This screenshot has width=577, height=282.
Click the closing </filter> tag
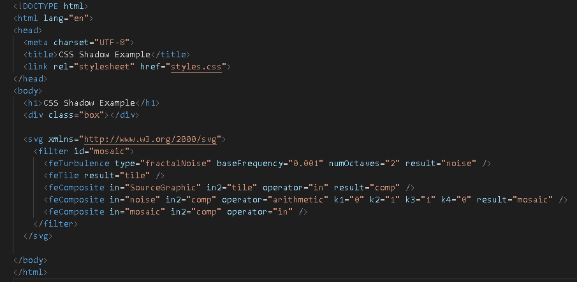click(55, 224)
